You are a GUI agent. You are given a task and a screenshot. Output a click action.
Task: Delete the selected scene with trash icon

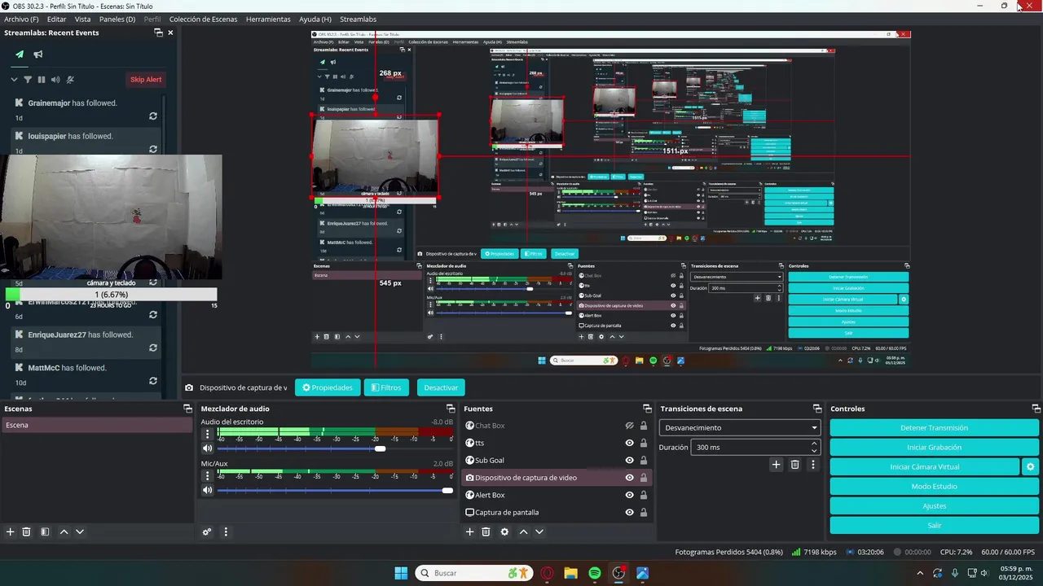pos(26,531)
